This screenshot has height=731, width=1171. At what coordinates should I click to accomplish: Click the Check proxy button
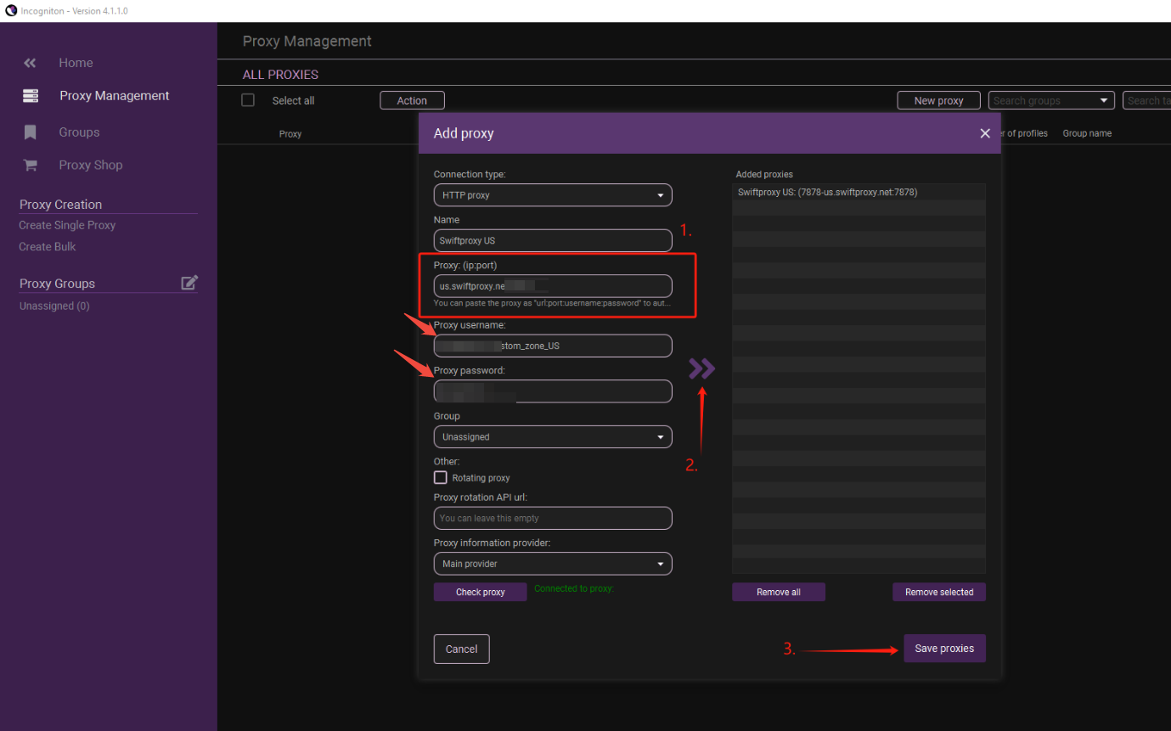pyautogui.click(x=480, y=593)
